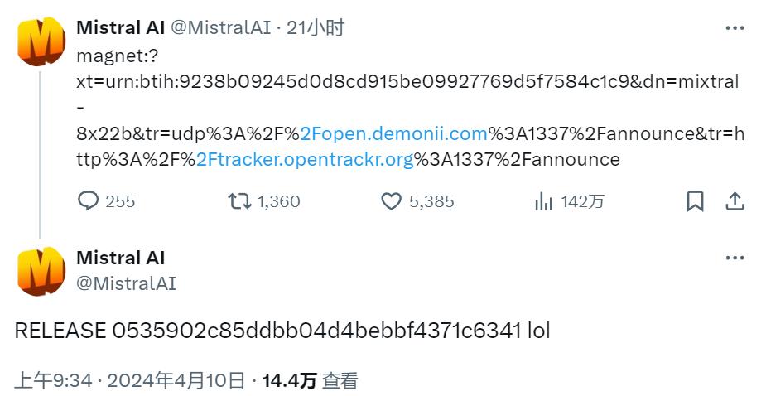Click Mistral AI name on second tweet

pos(121,257)
